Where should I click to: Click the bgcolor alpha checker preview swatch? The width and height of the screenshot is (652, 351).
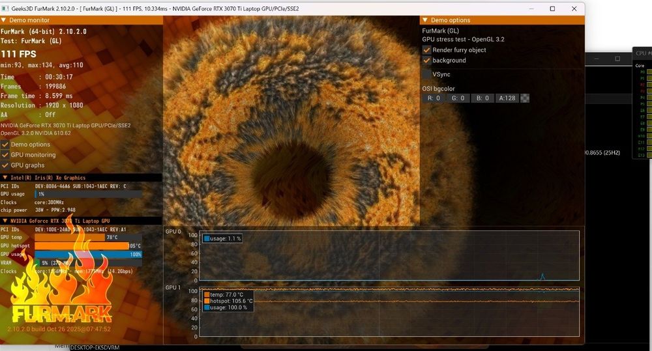pyautogui.click(x=525, y=98)
